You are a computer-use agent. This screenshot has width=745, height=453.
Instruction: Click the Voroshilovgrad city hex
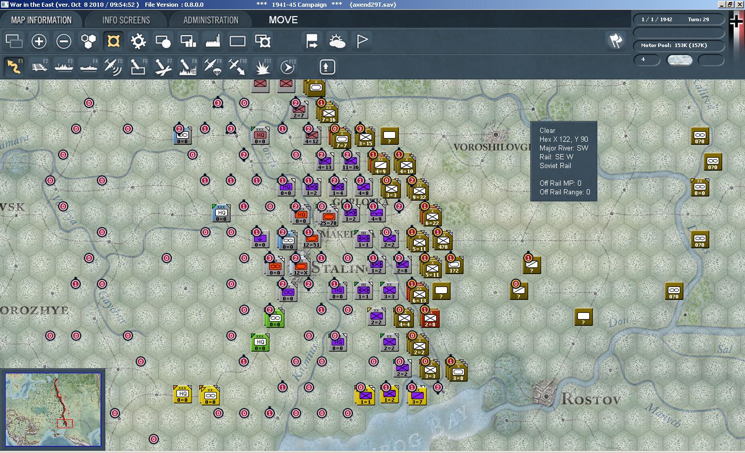pos(496,134)
